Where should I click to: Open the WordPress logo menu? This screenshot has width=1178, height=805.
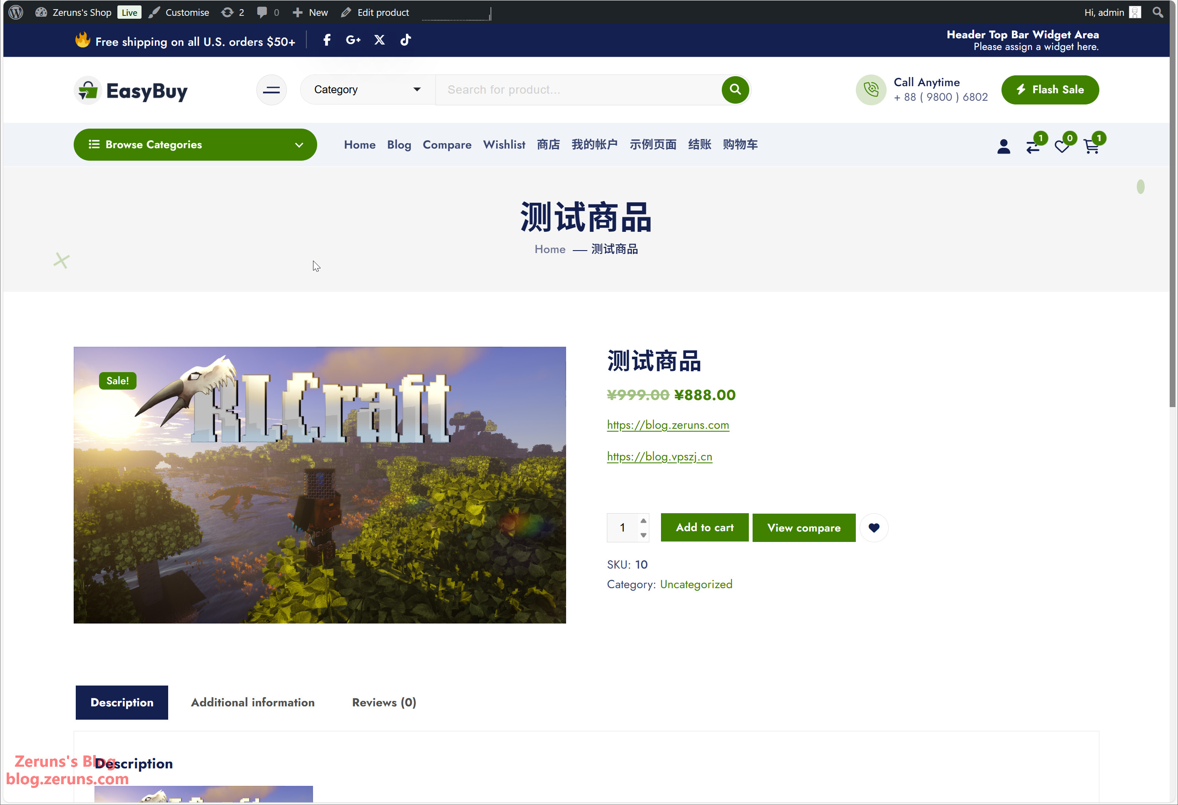[16, 12]
